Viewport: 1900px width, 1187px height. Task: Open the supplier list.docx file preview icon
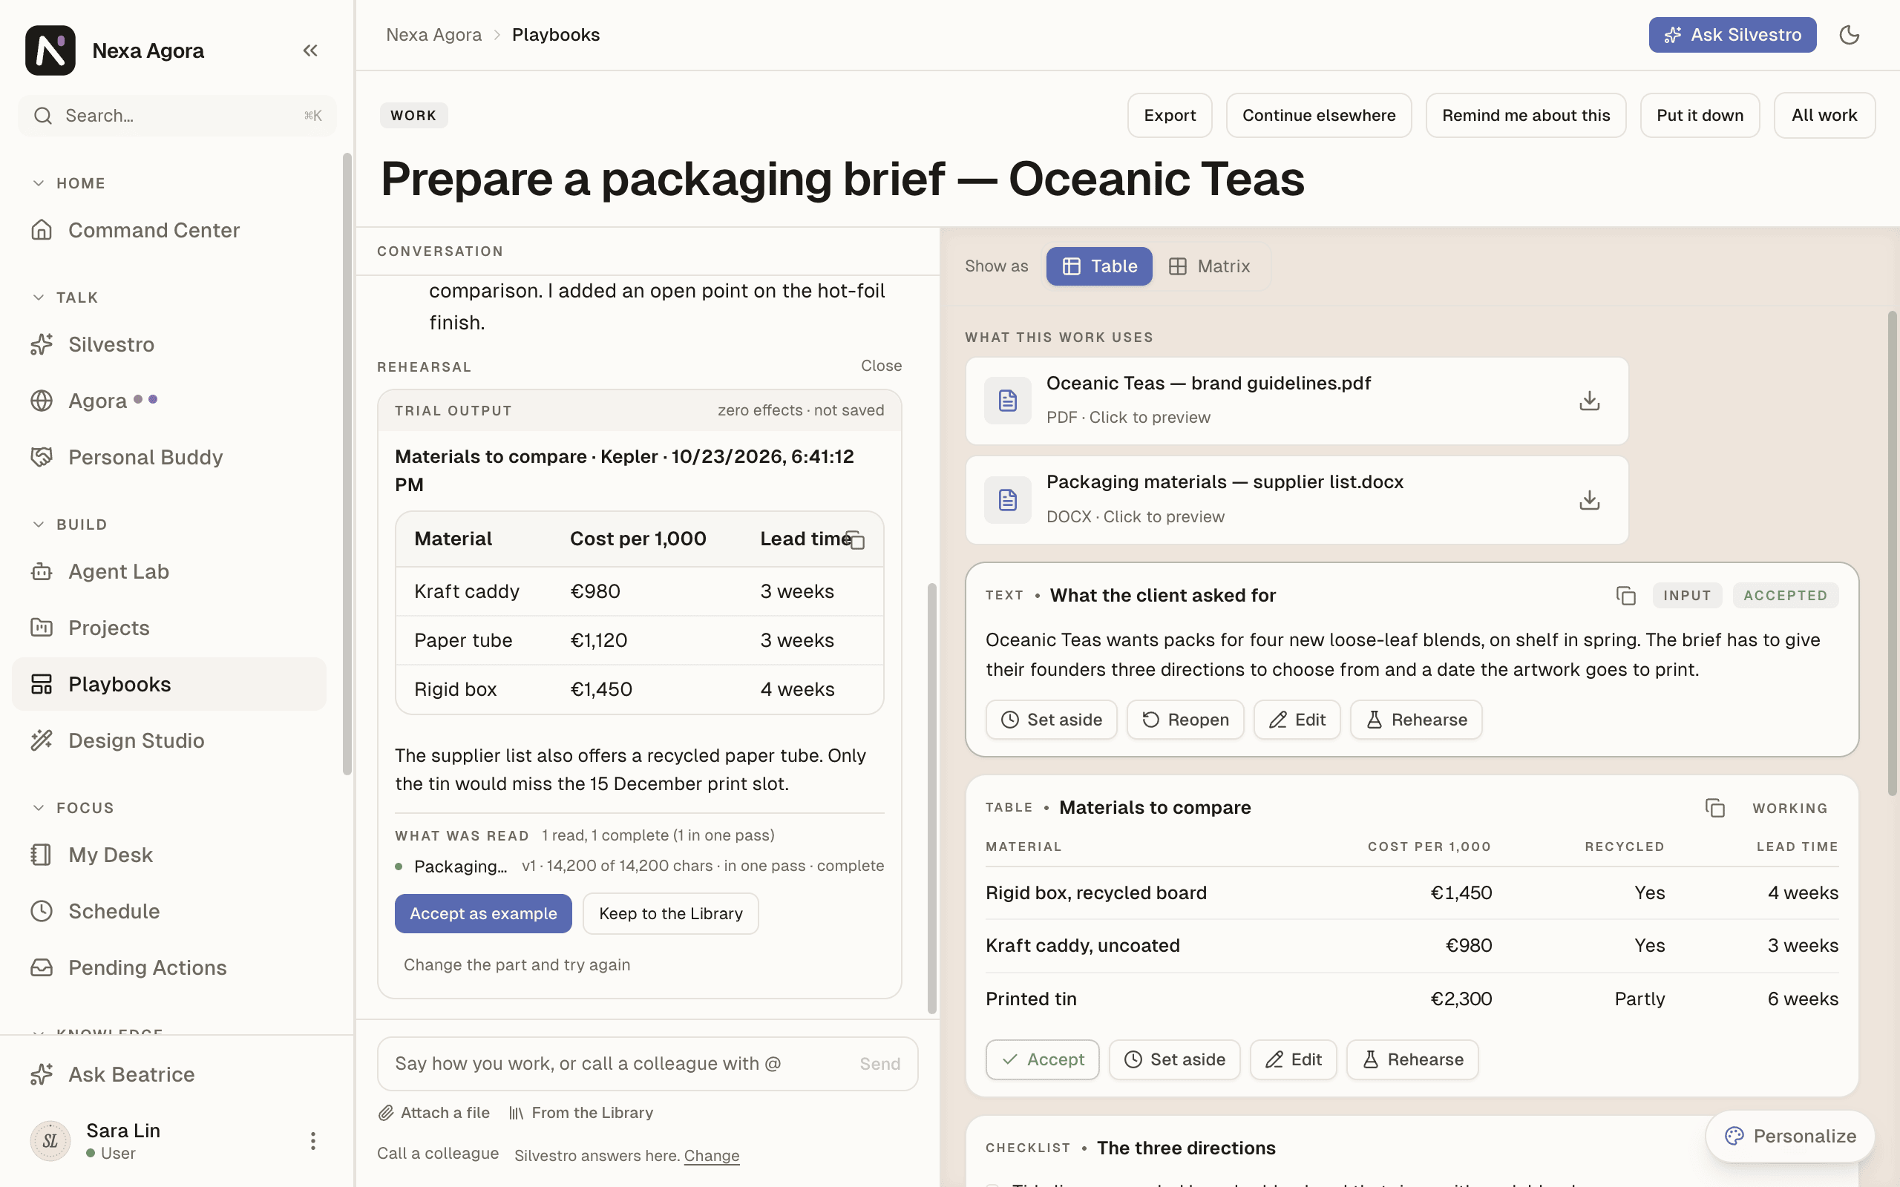(1007, 500)
